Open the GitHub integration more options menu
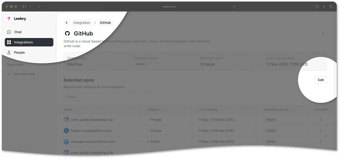Image resolution: width=340 pixels, height=159 pixels. coord(323,33)
